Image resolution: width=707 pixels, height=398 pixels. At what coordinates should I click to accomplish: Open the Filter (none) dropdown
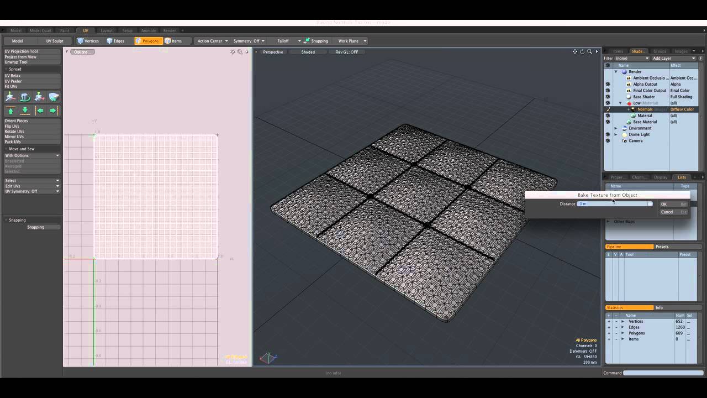(632, 58)
